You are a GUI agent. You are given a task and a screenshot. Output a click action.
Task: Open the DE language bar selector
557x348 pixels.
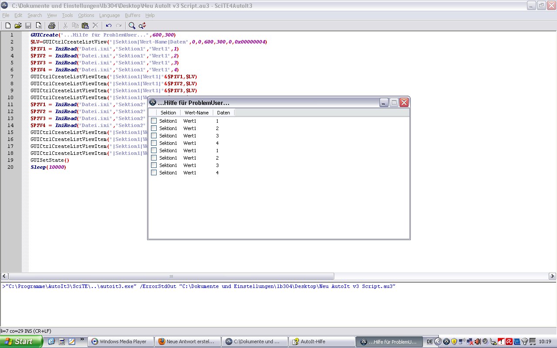click(x=429, y=341)
